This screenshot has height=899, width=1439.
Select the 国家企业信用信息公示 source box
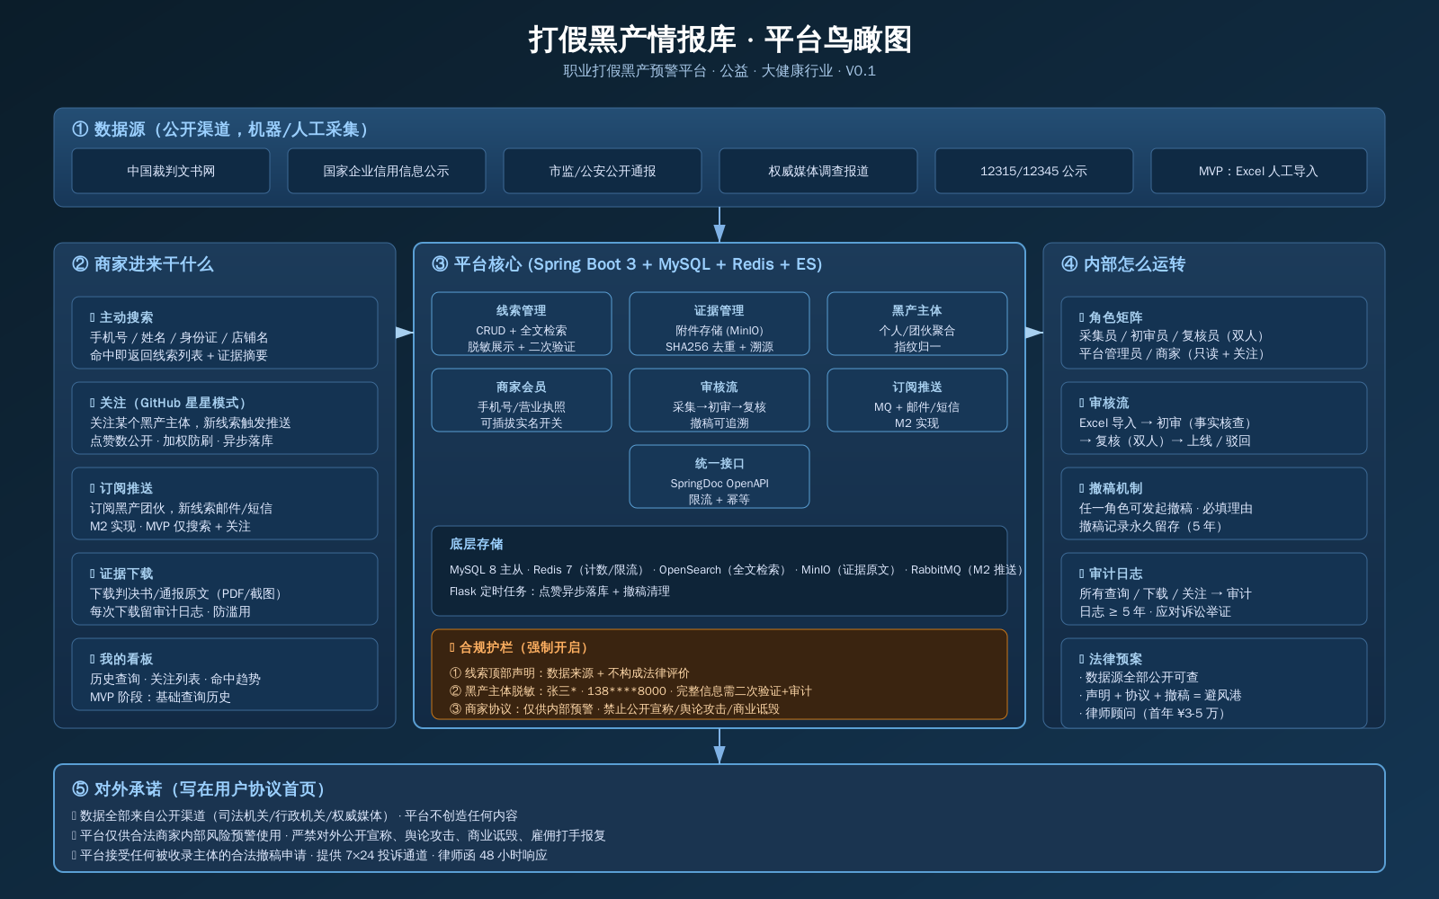click(x=387, y=171)
